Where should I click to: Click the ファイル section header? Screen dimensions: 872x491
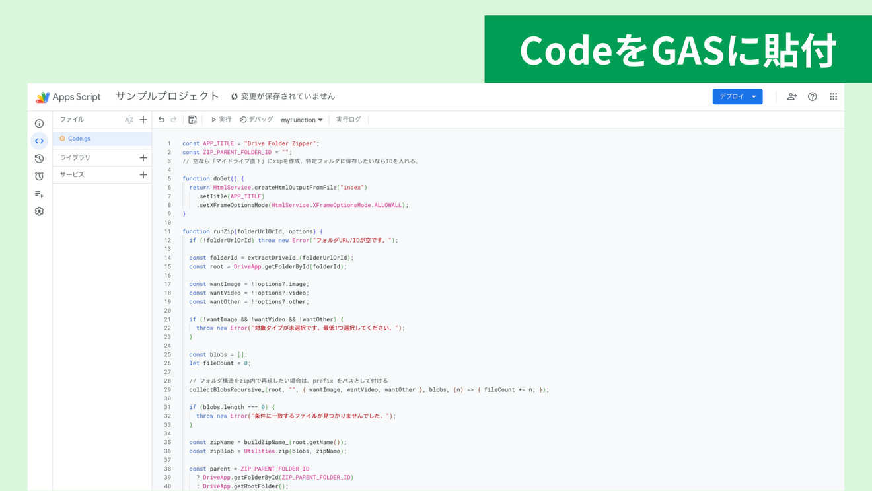pos(72,120)
